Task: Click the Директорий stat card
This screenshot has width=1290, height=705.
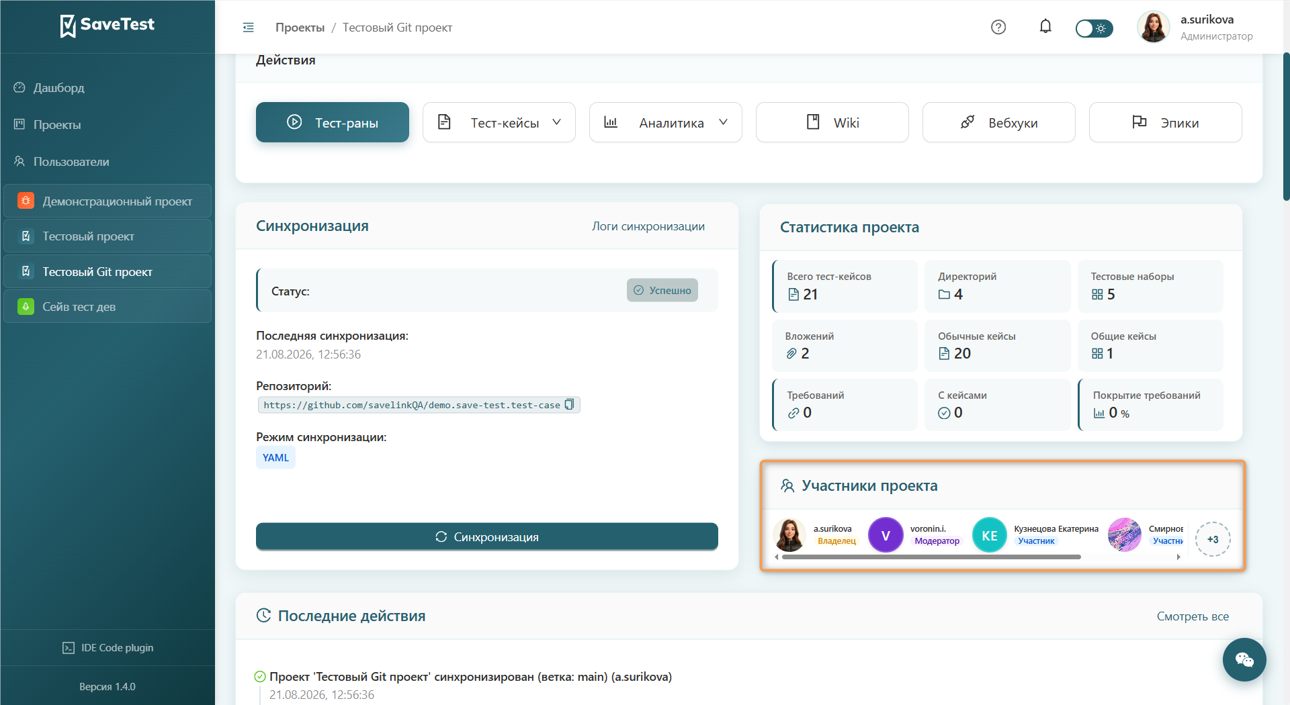Action: [998, 286]
